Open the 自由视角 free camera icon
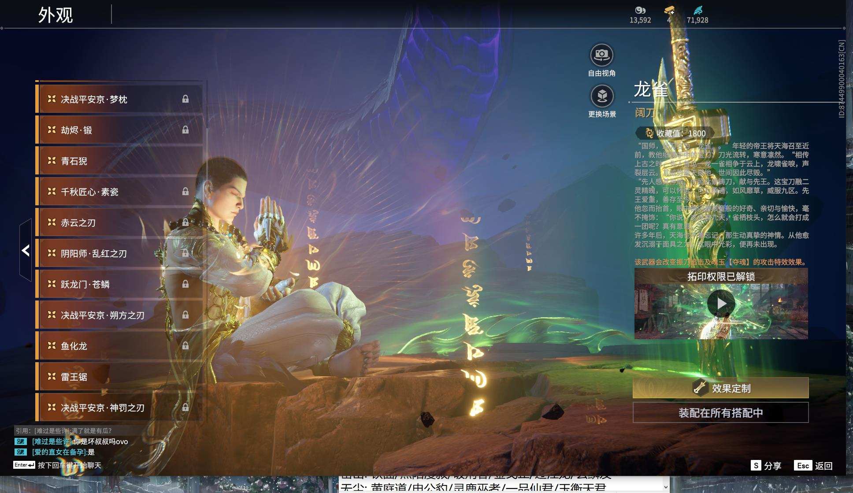Image resolution: width=853 pixels, height=493 pixels. tap(601, 56)
